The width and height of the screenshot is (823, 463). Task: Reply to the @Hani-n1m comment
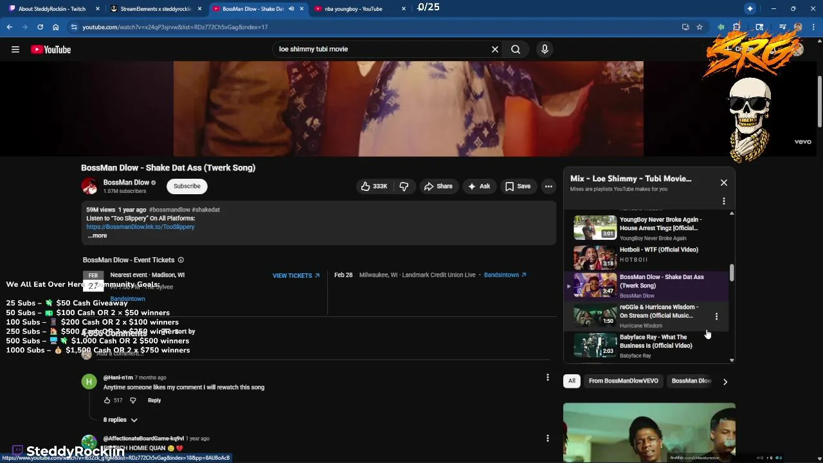[154, 401]
